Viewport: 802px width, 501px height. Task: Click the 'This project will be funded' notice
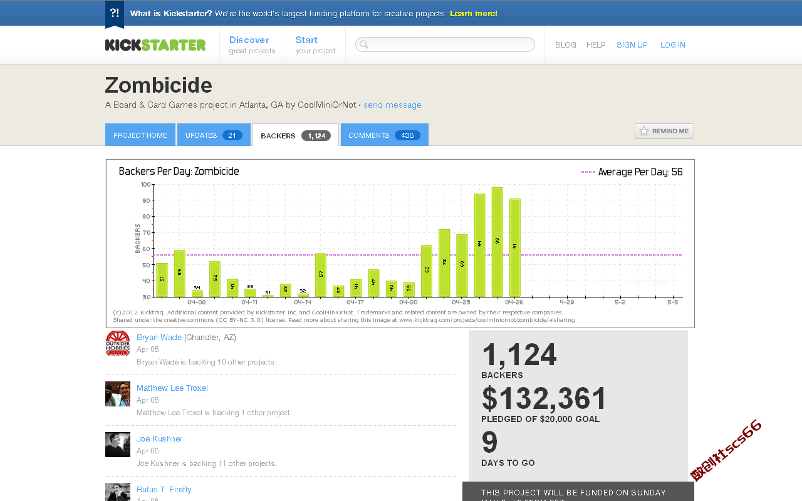tap(578, 492)
